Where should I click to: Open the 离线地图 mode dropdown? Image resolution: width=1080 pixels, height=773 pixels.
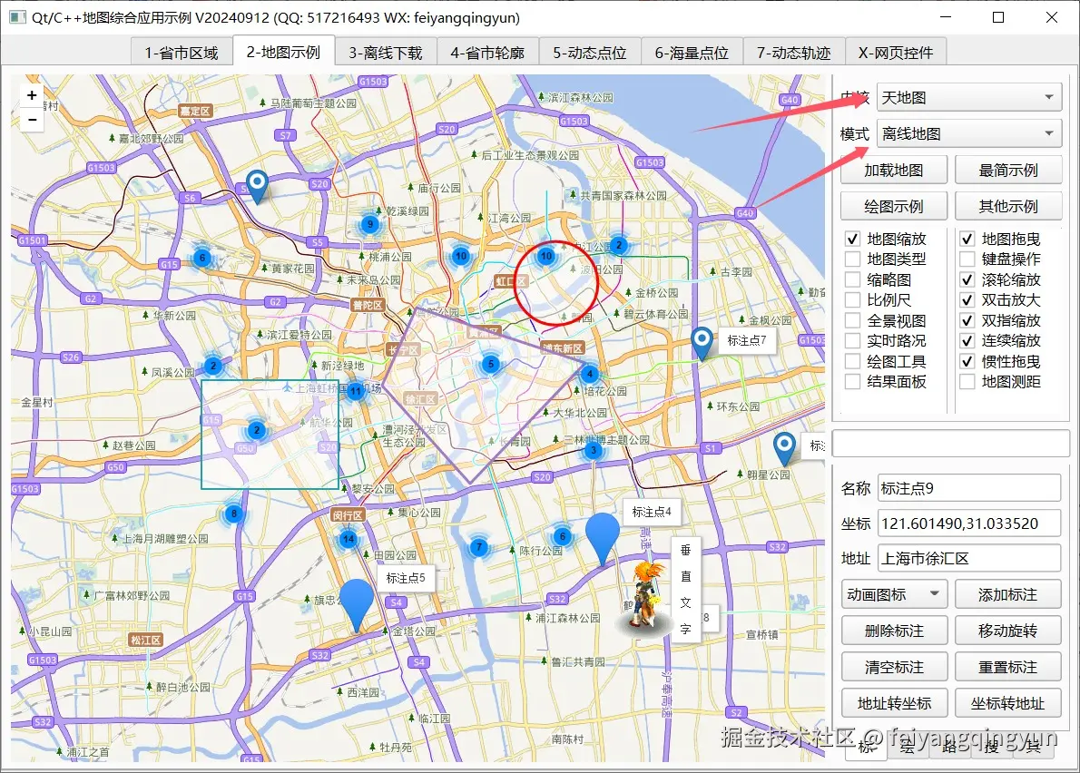coord(968,132)
